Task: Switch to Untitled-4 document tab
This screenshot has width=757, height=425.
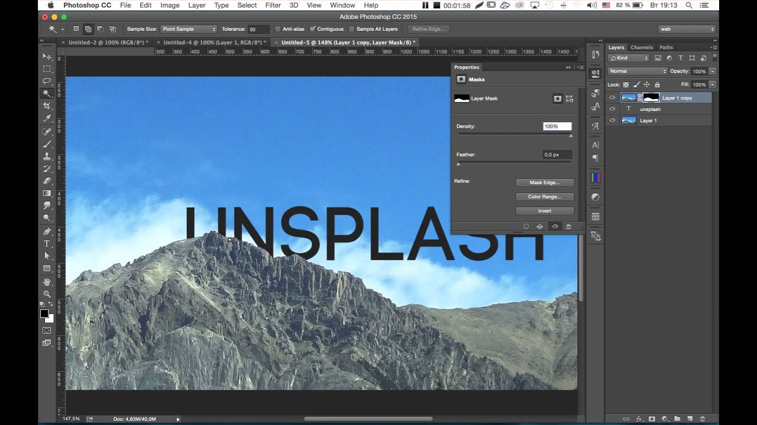Action: pos(215,42)
